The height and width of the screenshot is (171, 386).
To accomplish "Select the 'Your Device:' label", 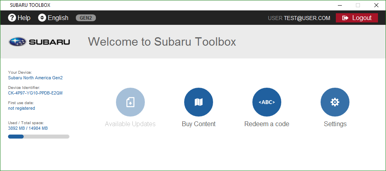I will 20,72.
